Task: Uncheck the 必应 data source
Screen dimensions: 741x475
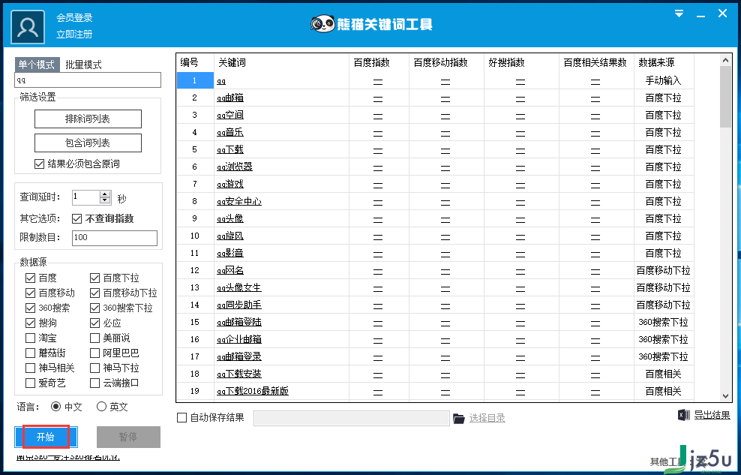Action: (x=94, y=323)
